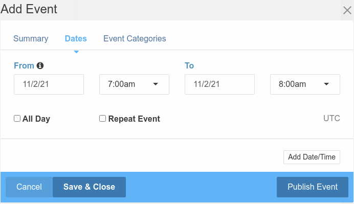
Task: Switch to the Summary tab
Action: coord(31,38)
